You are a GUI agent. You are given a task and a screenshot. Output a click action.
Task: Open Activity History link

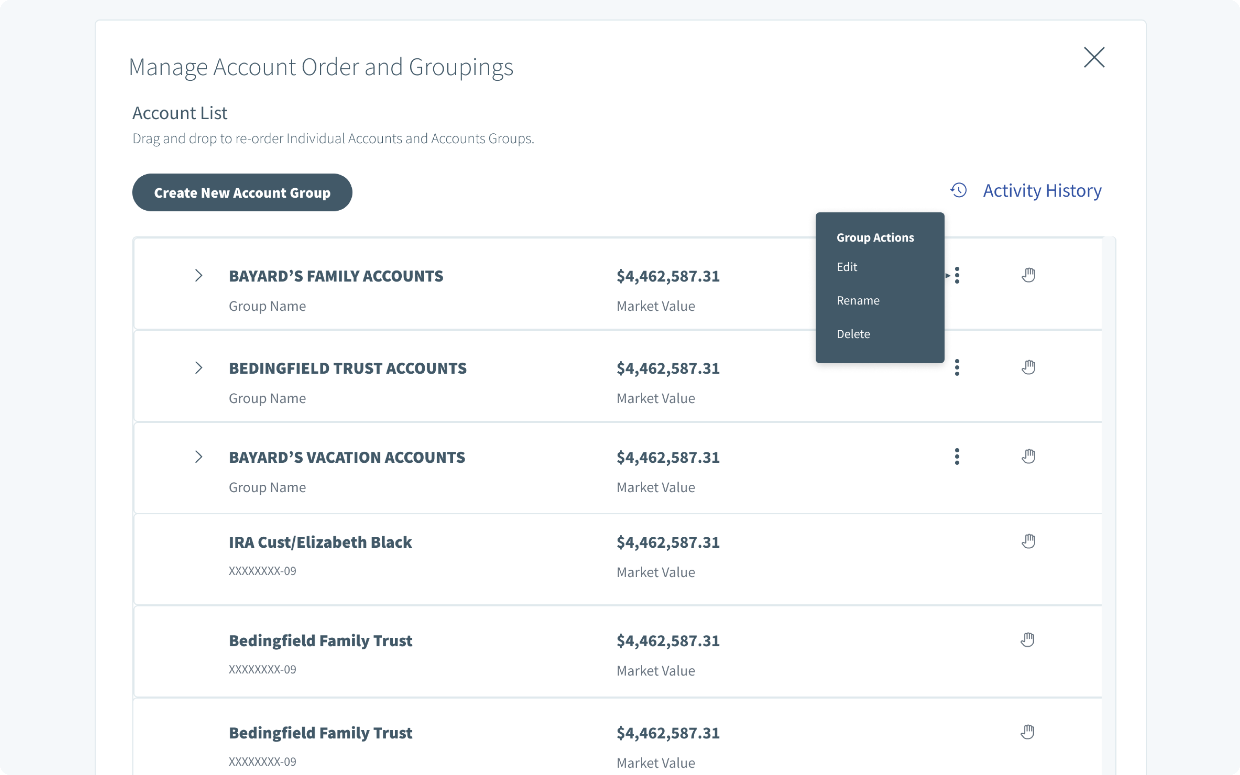pos(1042,191)
